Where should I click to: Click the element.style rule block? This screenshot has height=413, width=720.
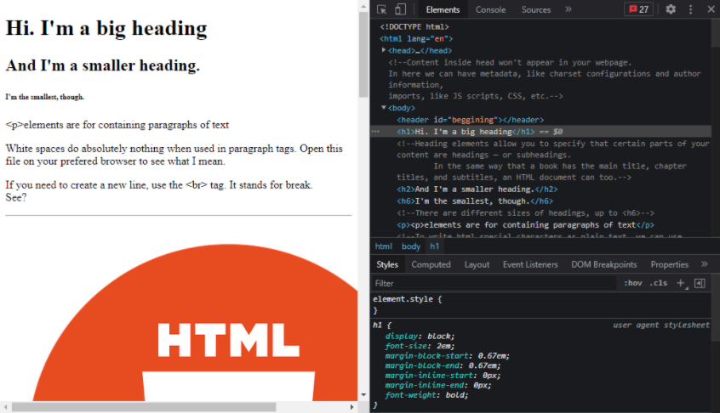tap(541, 304)
